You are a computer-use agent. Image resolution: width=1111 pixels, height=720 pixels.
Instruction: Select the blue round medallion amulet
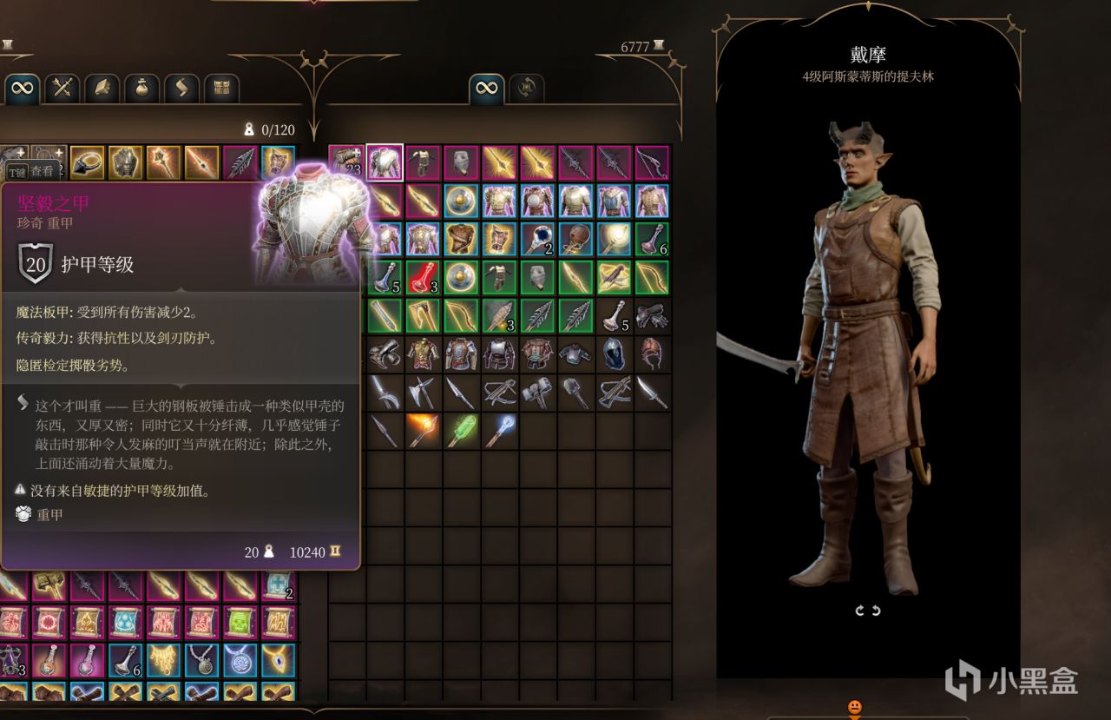coord(240,661)
